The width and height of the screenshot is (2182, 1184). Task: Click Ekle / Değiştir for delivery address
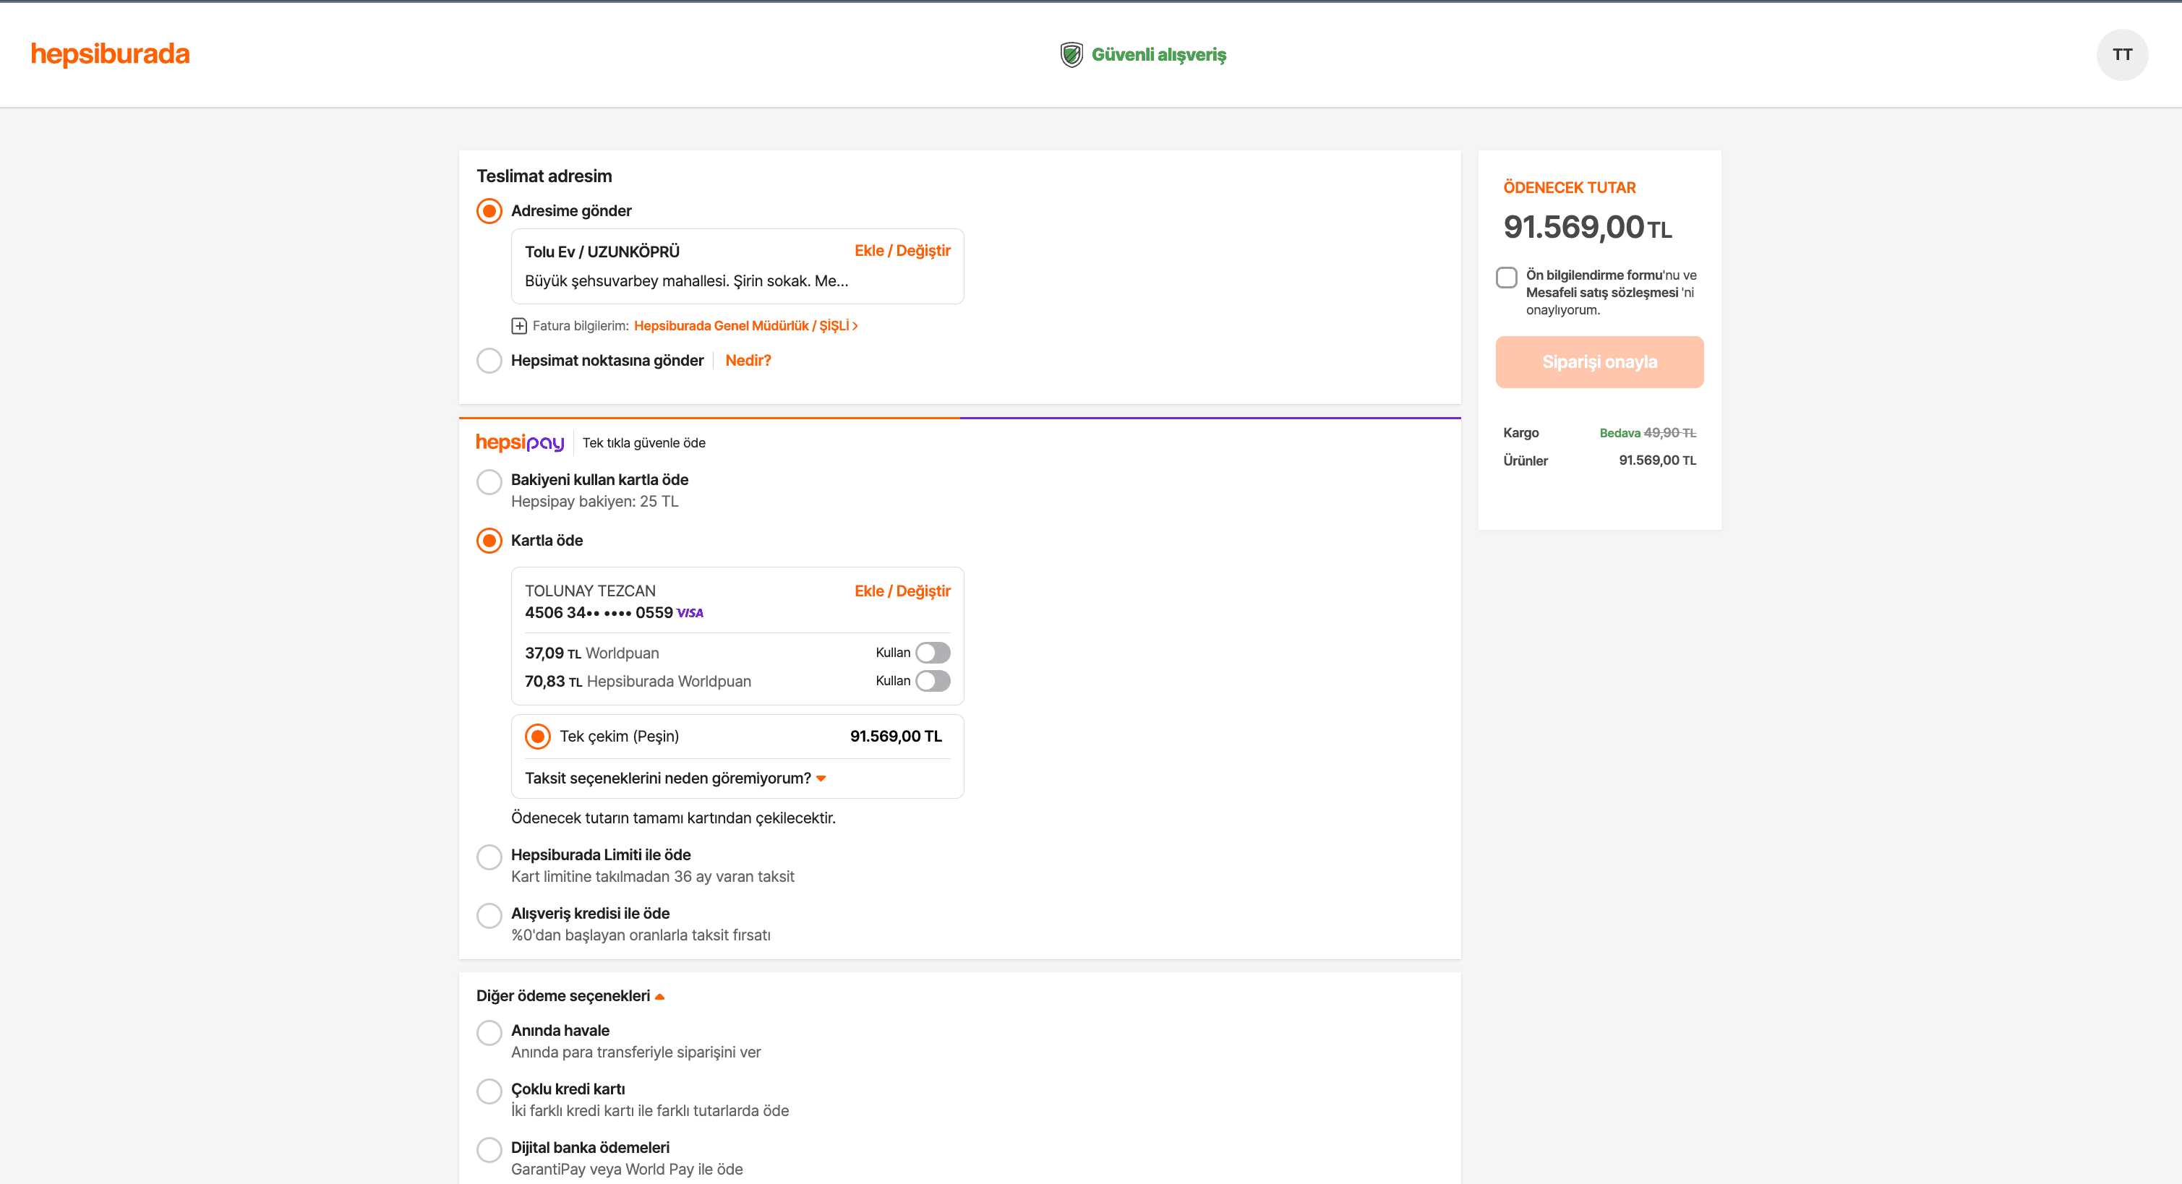[902, 251]
